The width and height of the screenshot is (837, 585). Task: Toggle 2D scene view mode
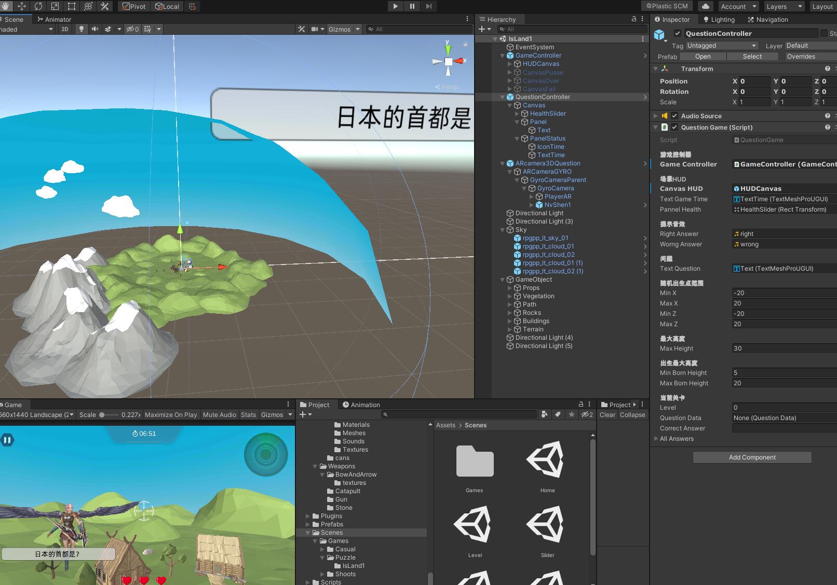coord(65,29)
